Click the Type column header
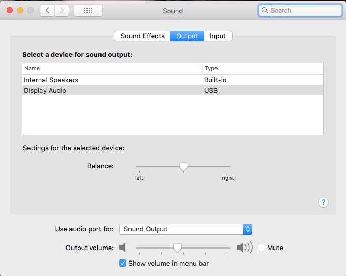Screen dimensions: 346x276 click(x=263, y=69)
